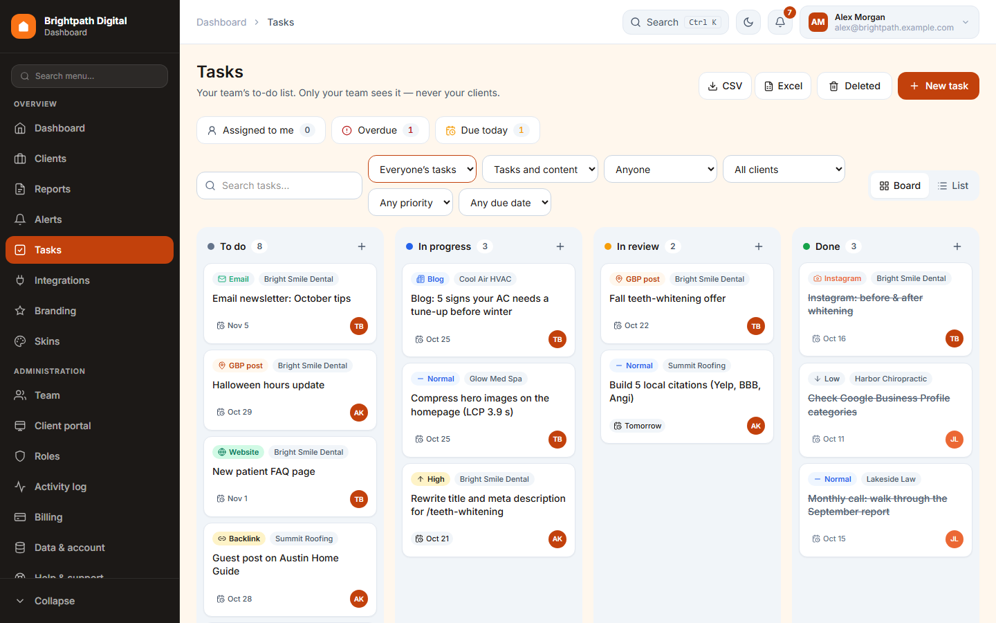This screenshot has height=623, width=996.
Task: Click the Skins palette icon
Action: [x=20, y=341]
